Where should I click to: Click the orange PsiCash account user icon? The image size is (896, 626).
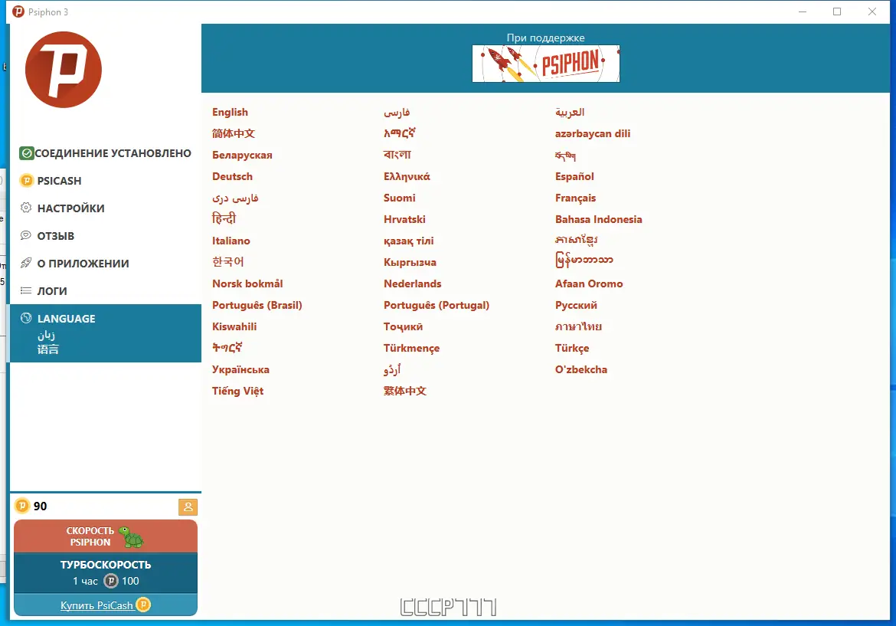click(188, 506)
